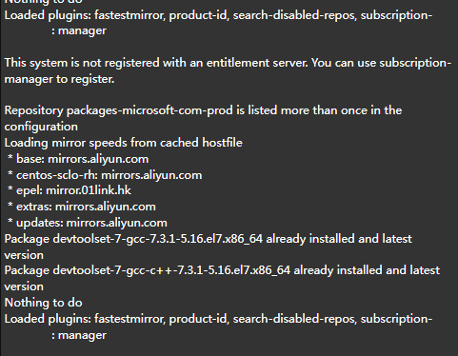Click 'version' under the gcc-c++ package line
Image resolution: width=458 pixels, height=356 pixels.
point(24,287)
